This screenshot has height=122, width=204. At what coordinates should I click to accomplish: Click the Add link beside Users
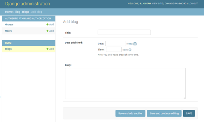[x=50, y=31]
